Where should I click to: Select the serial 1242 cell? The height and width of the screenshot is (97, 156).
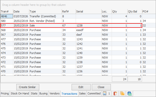tap(89, 44)
